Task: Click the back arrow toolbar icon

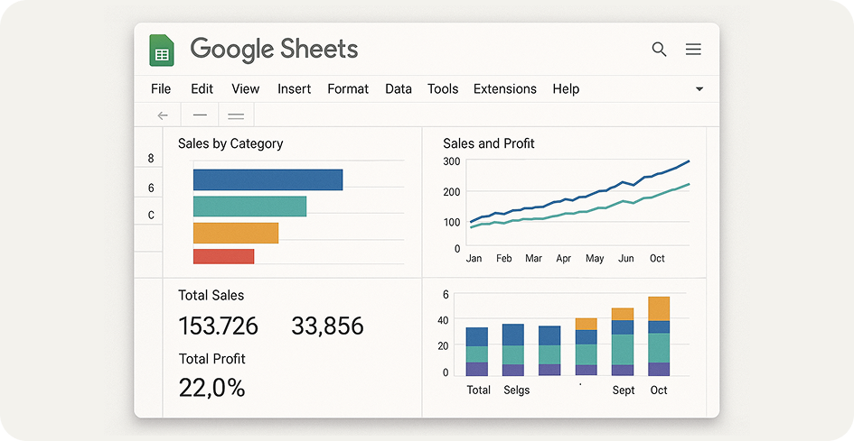Action: 163,115
